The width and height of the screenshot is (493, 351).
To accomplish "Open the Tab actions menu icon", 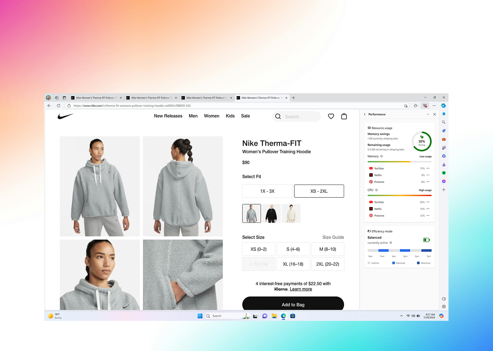I will tap(64, 98).
